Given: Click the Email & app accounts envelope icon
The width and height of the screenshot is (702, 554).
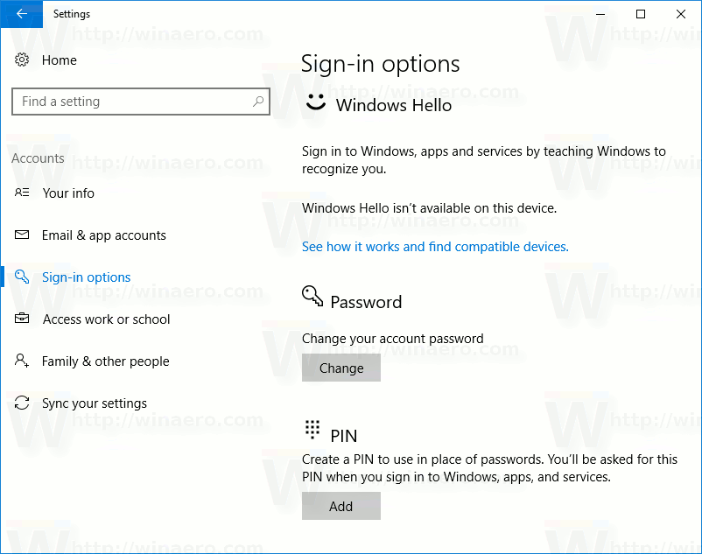Looking at the screenshot, I should pyautogui.click(x=22, y=235).
